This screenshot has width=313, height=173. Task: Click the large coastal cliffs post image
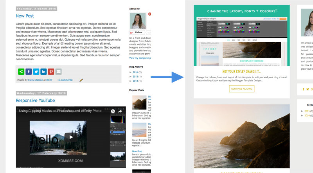coord(241,136)
